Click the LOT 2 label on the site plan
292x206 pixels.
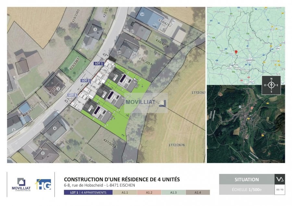tap(86, 81)
